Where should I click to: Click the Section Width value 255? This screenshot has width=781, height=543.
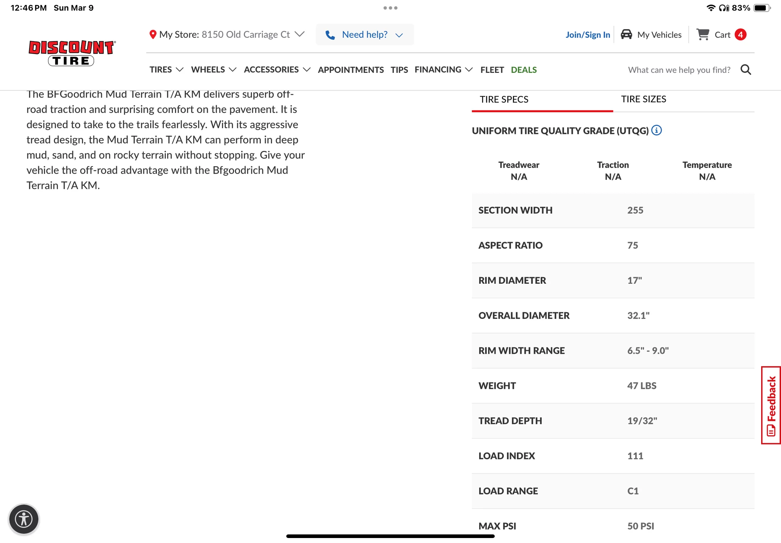coord(635,210)
